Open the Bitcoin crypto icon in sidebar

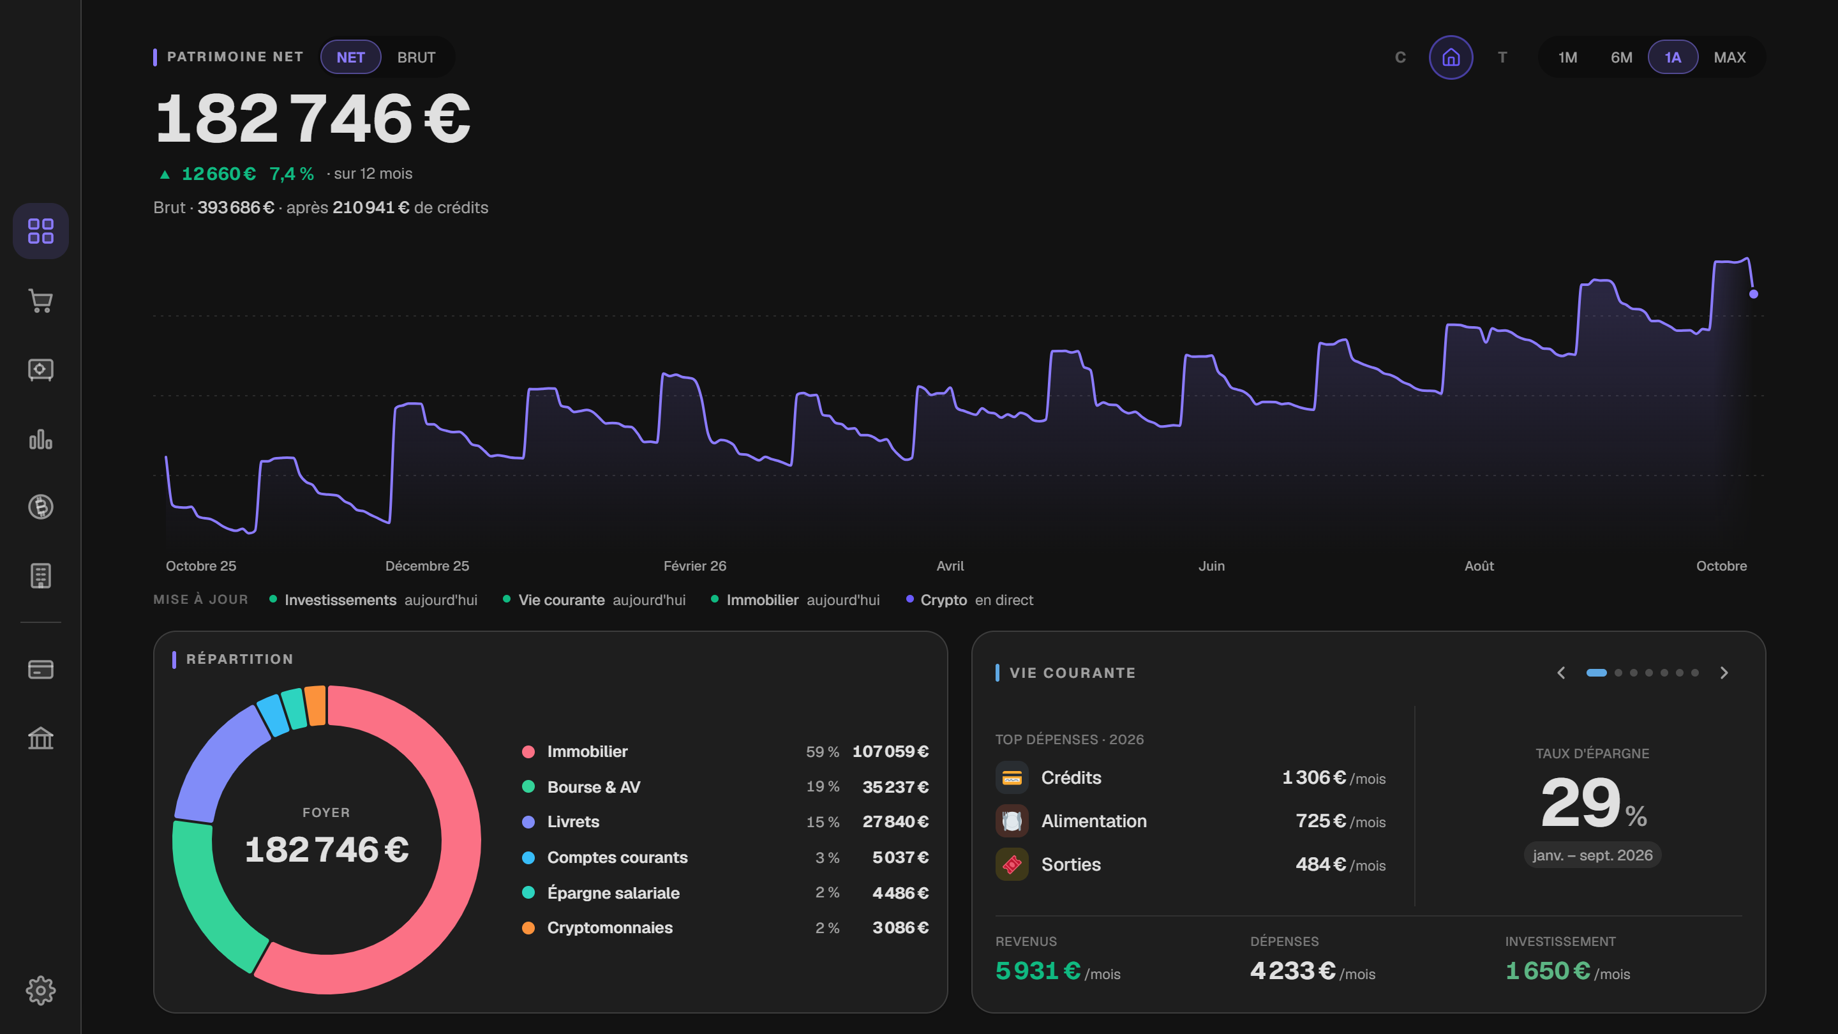click(41, 507)
